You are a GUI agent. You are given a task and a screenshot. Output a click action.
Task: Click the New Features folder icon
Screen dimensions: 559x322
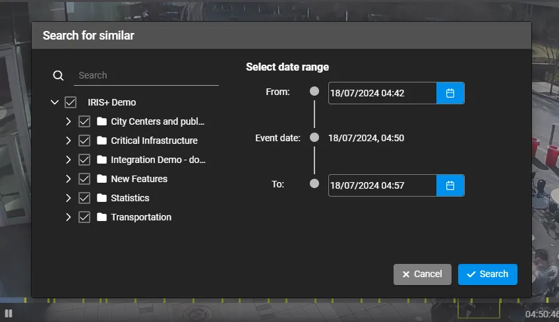[x=102, y=179]
